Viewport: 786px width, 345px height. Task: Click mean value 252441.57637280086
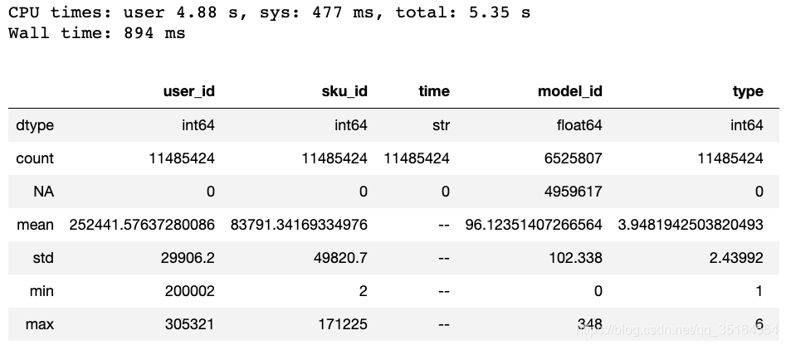[x=142, y=225]
